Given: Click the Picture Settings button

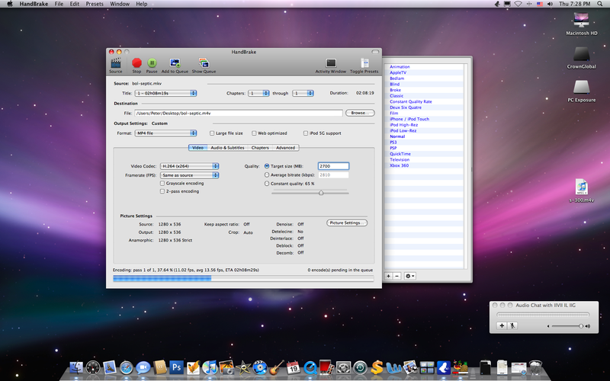Looking at the screenshot, I should pos(347,223).
